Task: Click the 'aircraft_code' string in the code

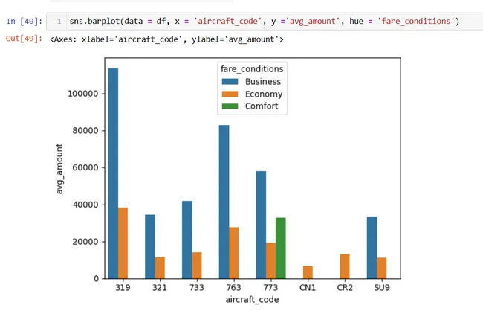Action: coord(227,22)
